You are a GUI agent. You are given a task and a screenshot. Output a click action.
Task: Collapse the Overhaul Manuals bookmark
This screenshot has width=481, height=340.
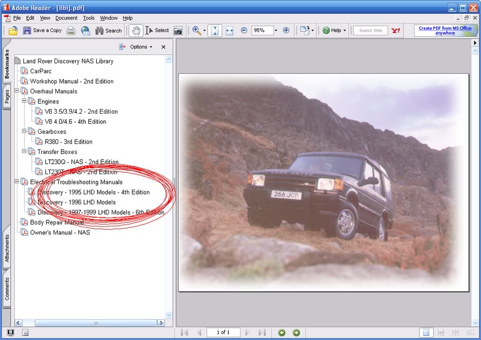17,91
